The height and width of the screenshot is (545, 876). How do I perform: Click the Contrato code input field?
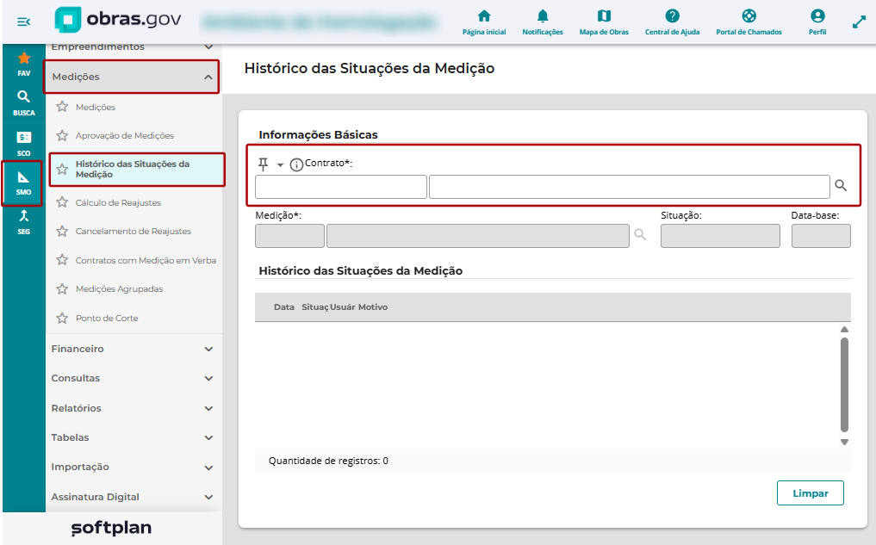click(x=341, y=187)
